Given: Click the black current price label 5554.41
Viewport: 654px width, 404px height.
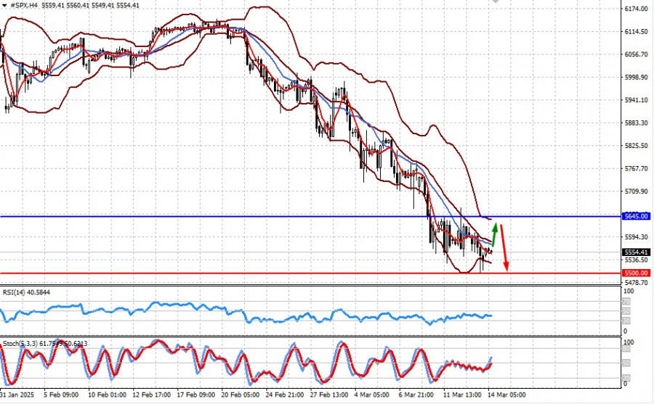Looking at the screenshot, I should point(637,252).
